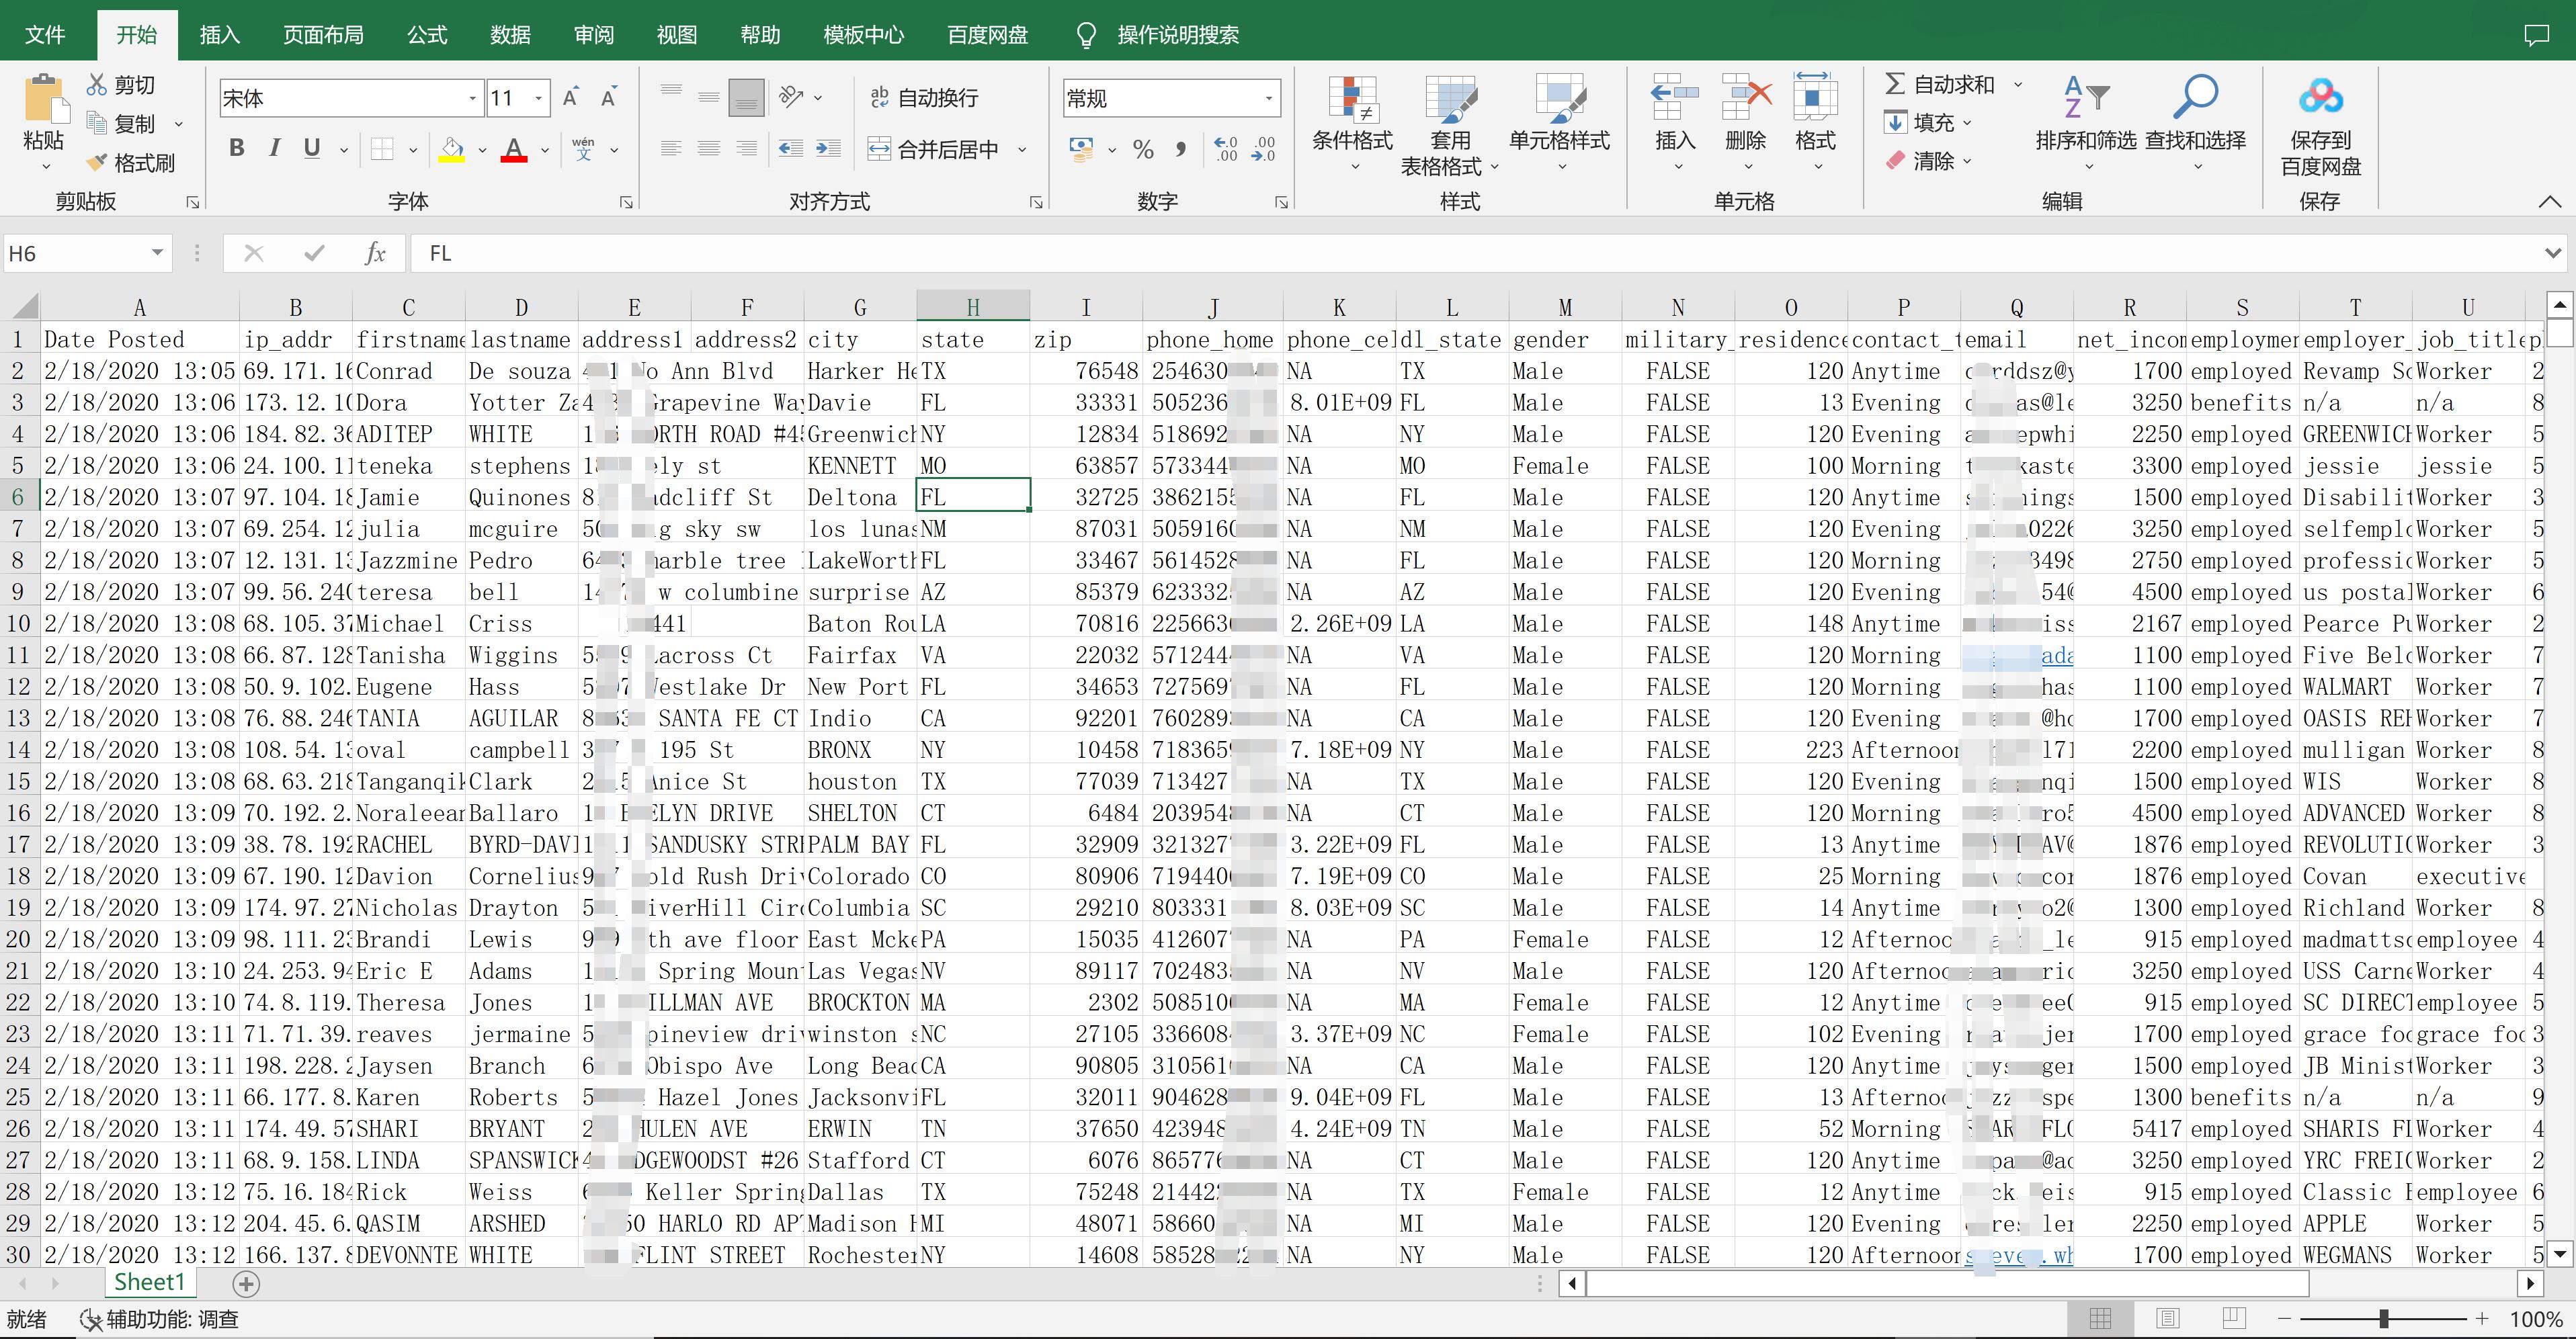
Task: Toggle middle vertical alignment
Action: coord(709,97)
